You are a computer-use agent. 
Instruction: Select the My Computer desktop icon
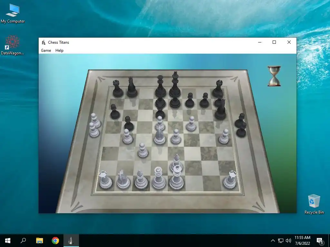pos(13,14)
